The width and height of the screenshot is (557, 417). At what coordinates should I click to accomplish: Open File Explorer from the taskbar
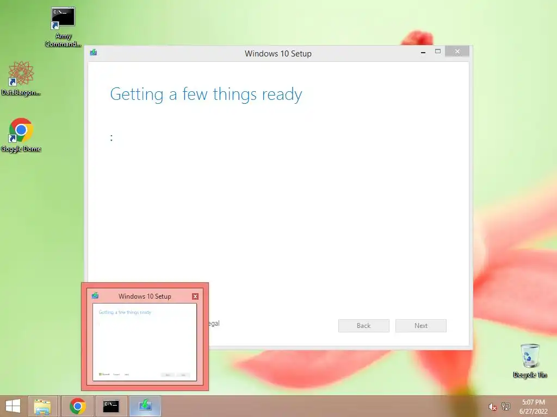tap(42, 406)
